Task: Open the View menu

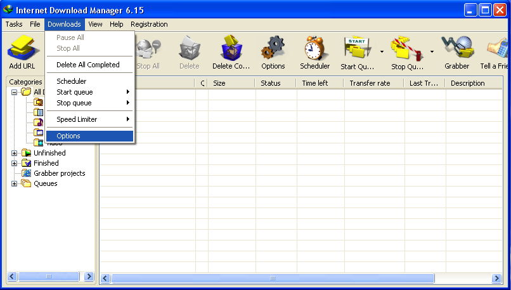Action: [x=95, y=24]
